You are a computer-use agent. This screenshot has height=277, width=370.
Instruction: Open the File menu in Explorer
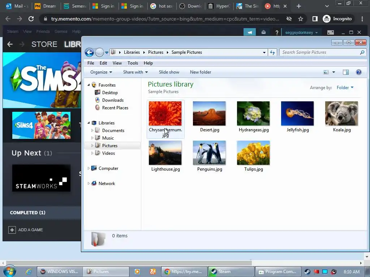pyautogui.click(x=91, y=63)
